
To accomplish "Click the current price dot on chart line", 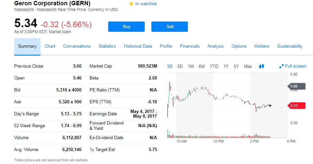I will [270, 106].
